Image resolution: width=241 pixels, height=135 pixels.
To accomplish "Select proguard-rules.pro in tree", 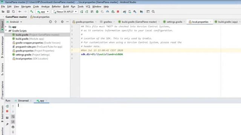I will click(37, 46).
